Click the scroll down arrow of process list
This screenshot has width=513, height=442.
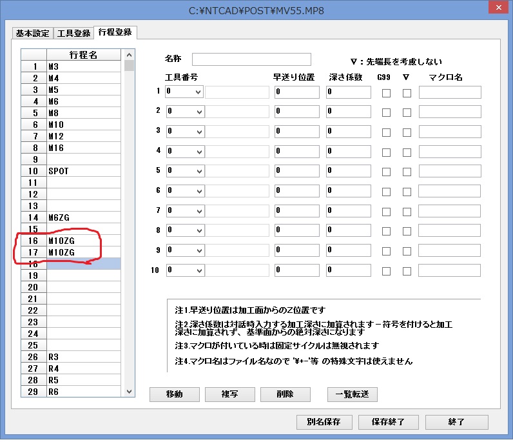(x=129, y=392)
